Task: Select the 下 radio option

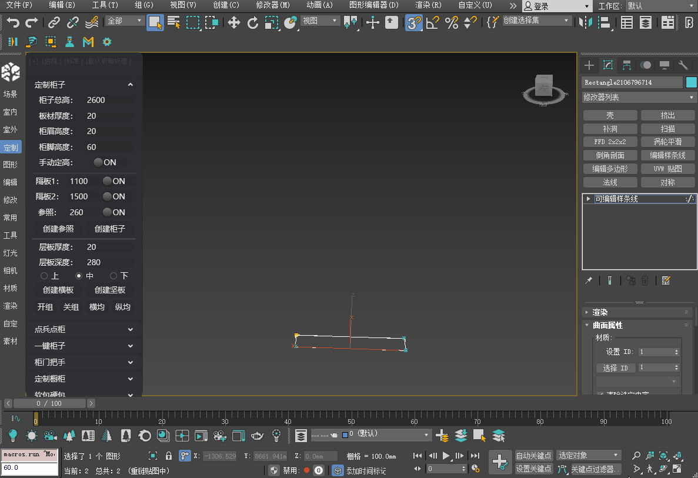Action: 113,276
